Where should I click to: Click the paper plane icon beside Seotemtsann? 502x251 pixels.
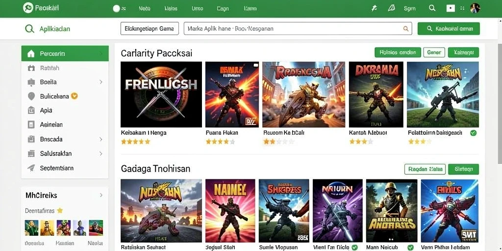pos(31,168)
